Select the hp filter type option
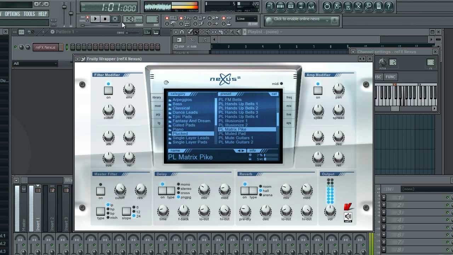453x255 pixels. tap(110, 209)
